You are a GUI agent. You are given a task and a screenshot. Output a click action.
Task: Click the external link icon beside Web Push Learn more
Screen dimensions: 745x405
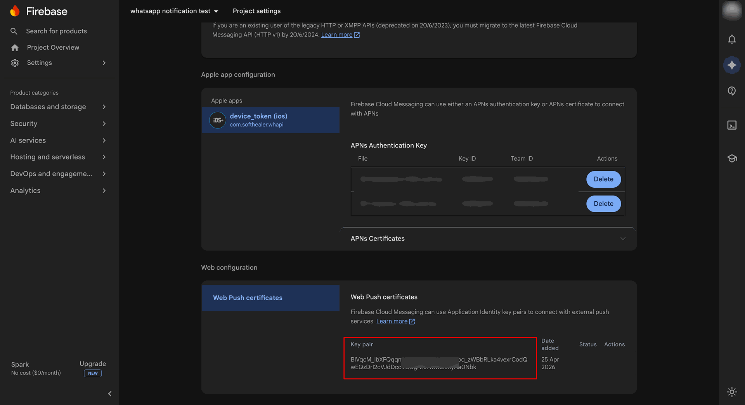click(412, 322)
